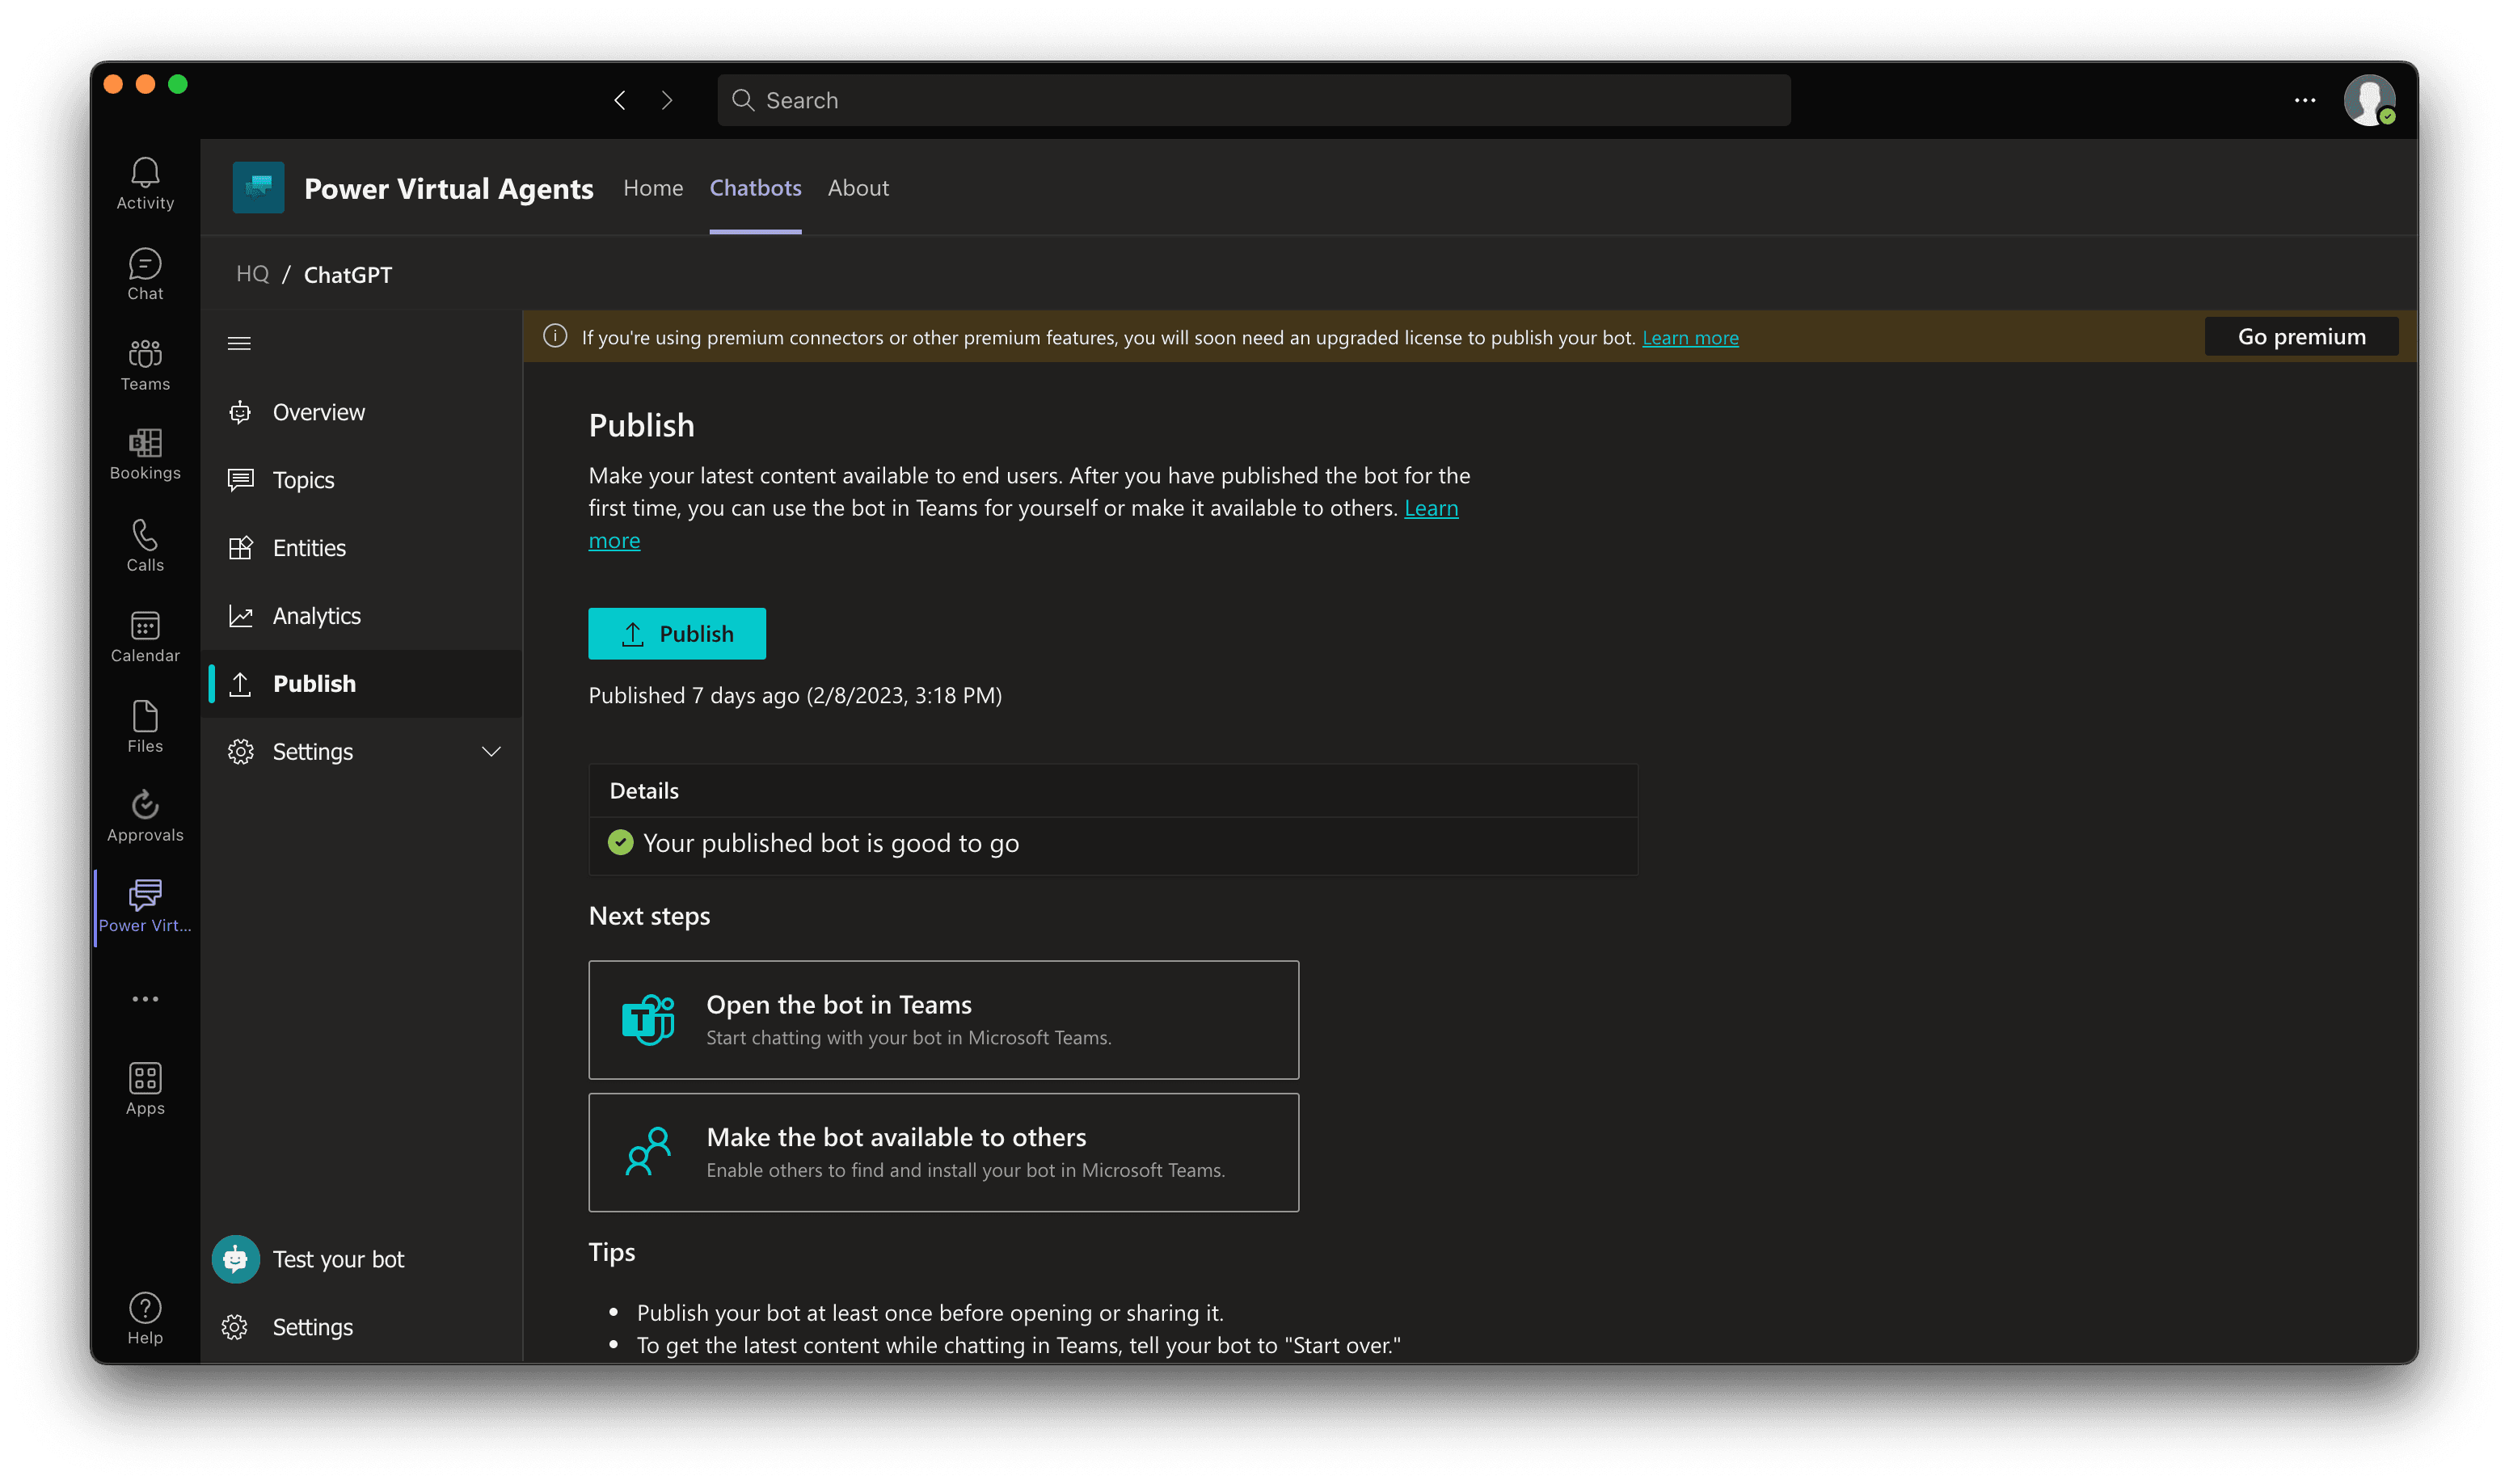Image resolution: width=2509 pixels, height=1484 pixels.
Task: Switch to the Chatbots tab
Action: [755, 188]
